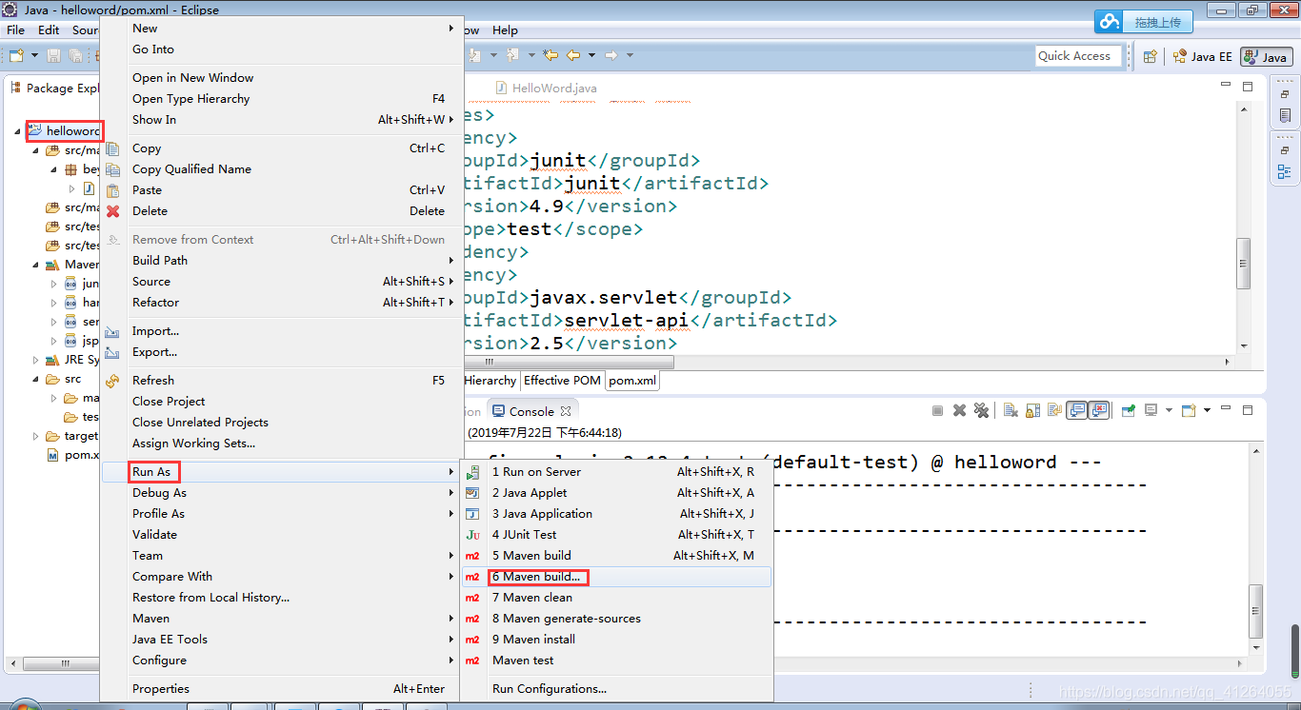
Task: Click the Open Console icon
Action: (1189, 410)
